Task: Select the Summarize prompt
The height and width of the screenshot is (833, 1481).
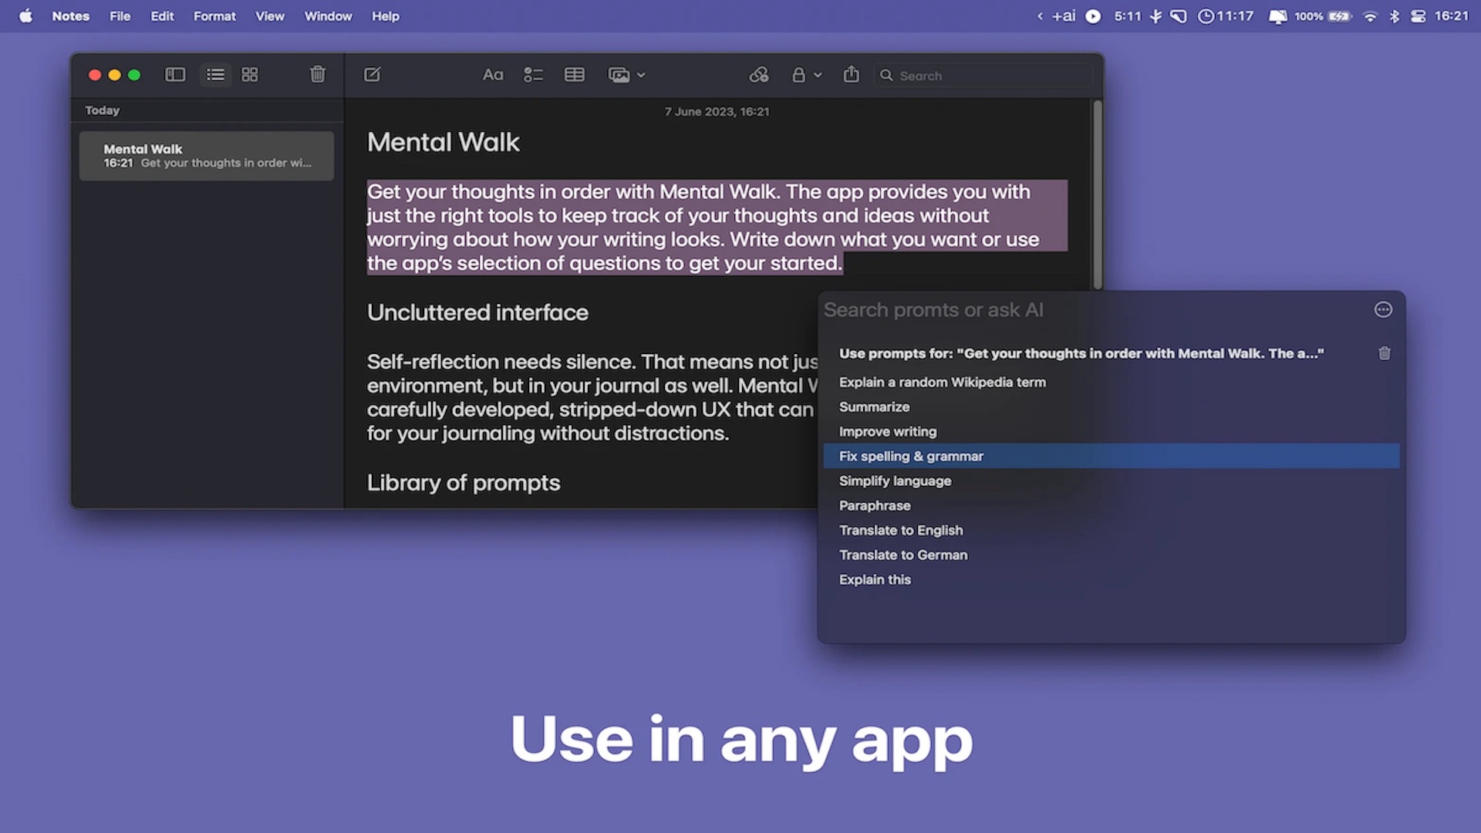Action: tap(874, 406)
